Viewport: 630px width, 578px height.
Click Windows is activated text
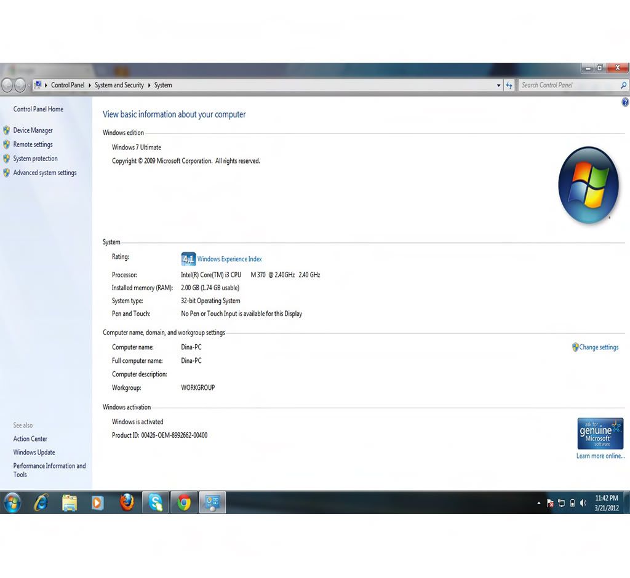pos(137,422)
